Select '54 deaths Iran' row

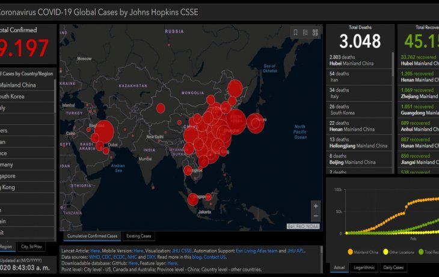click(359, 77)
